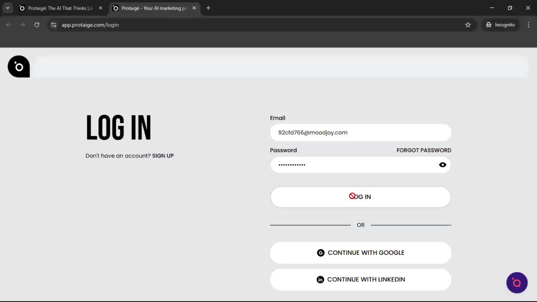Click inside the Email input field

[360, 133]
